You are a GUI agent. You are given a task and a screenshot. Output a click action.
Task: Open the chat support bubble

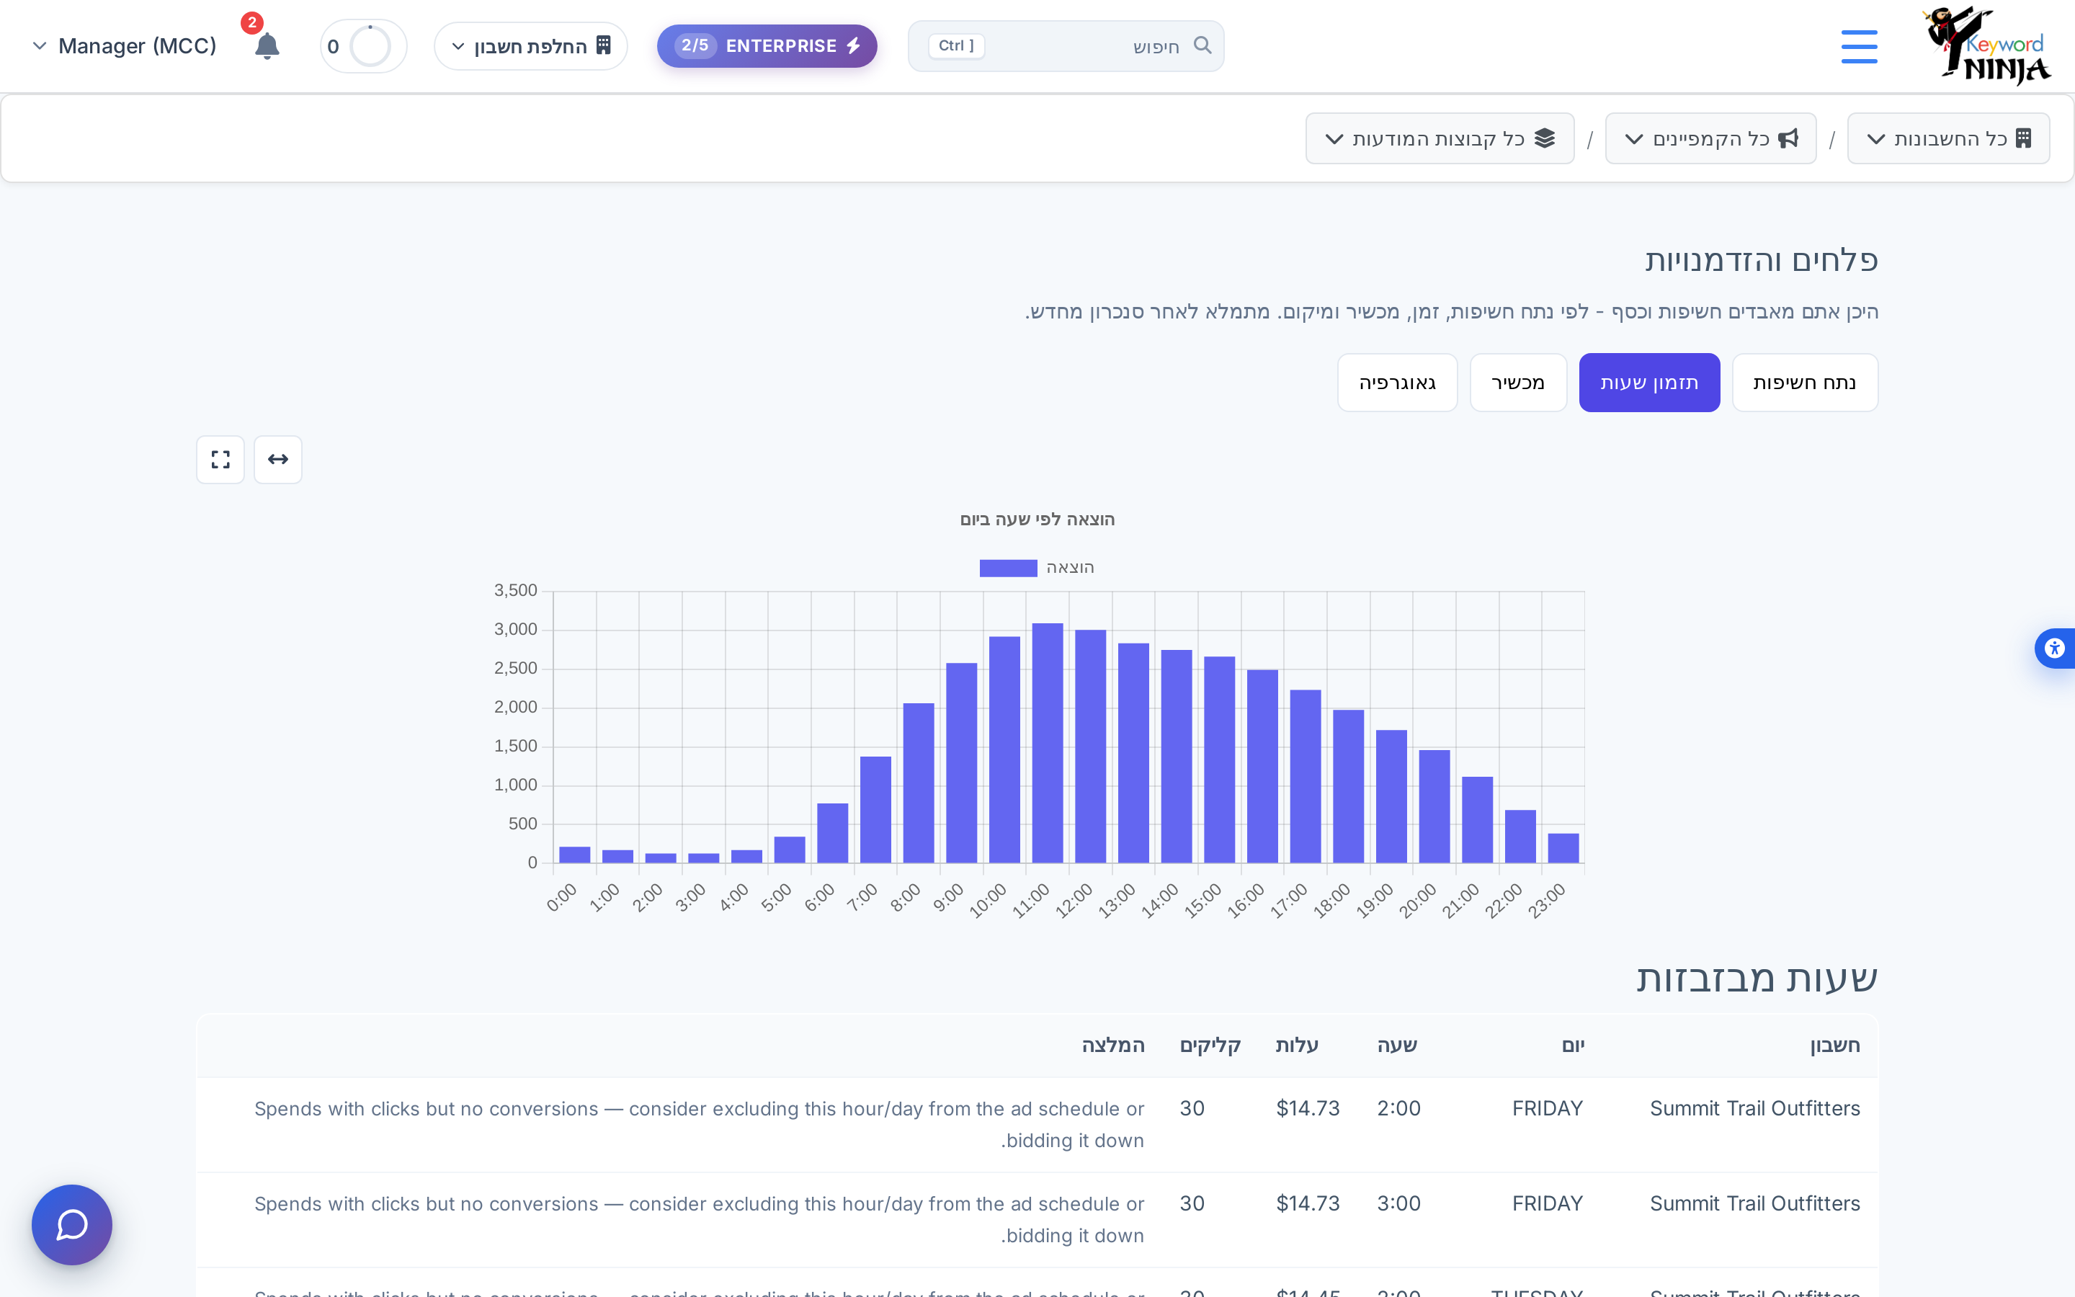tap(72, 1224)
